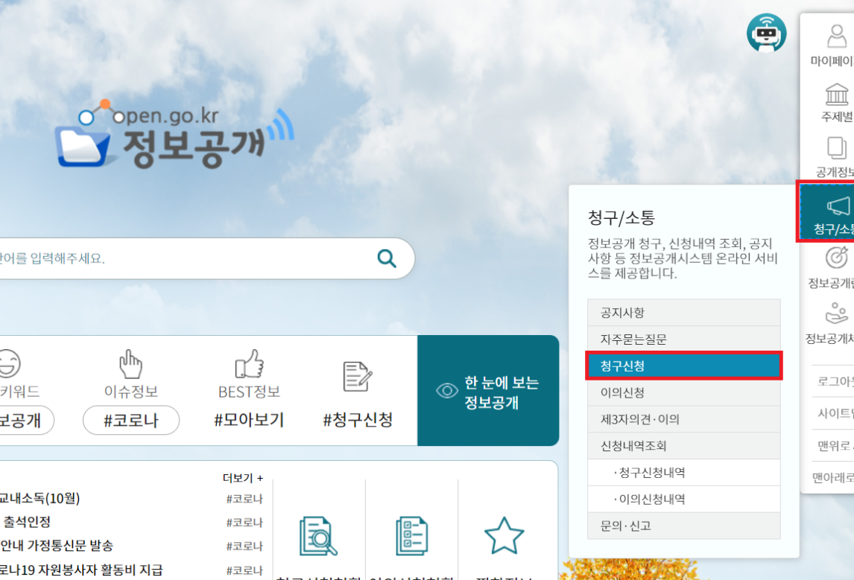Open the document with magnifier shortcut icon
Image resolution: width=854 pixels, height=580 pixels.
coord(317,535)
